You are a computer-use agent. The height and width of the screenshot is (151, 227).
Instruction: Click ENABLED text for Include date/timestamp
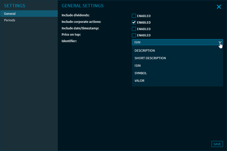[144, 29]
